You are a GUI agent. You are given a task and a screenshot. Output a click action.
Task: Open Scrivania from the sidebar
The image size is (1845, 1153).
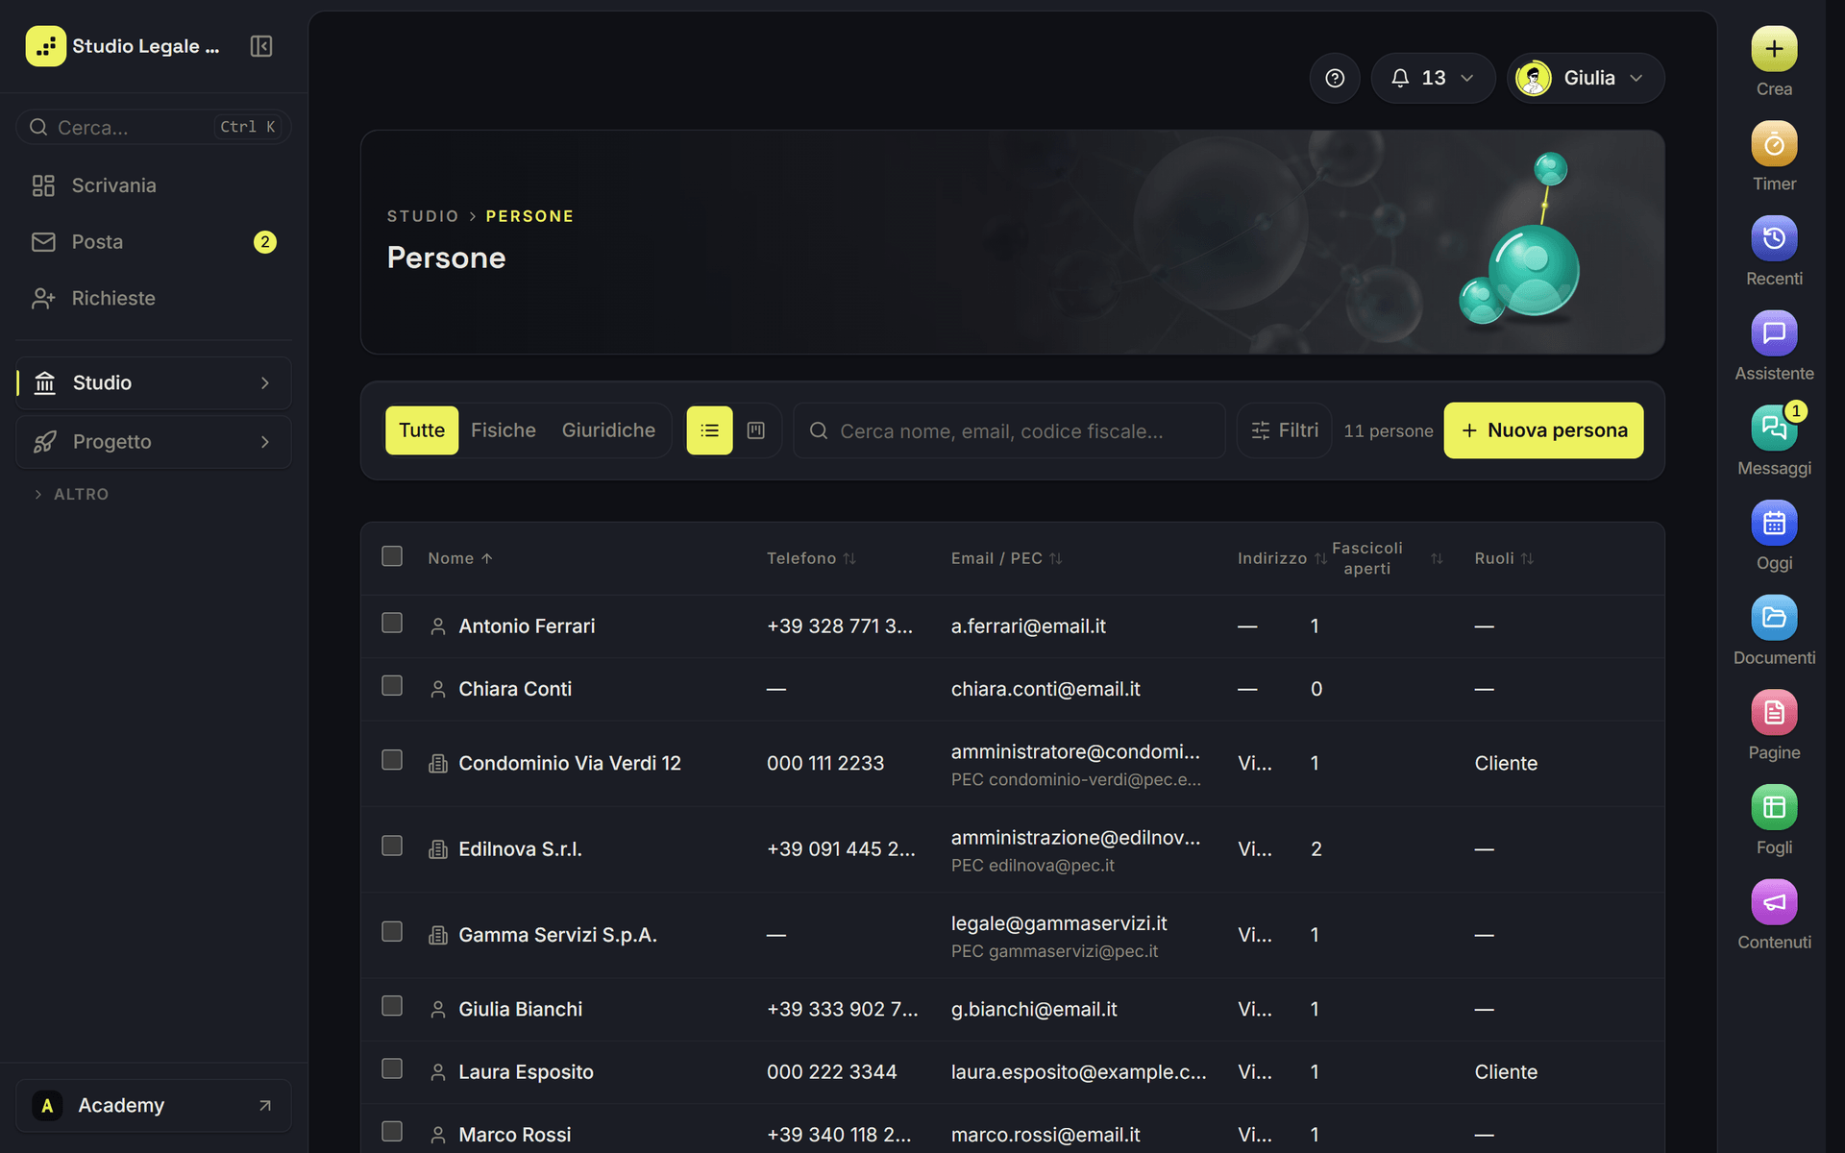point(154,185)
